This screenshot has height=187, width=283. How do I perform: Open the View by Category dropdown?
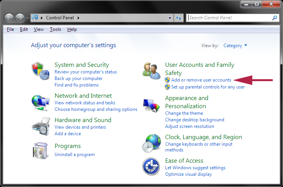(235, 46)
